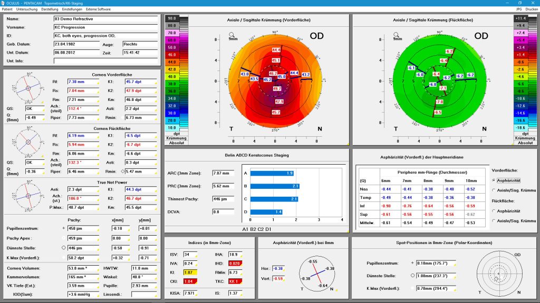Viewport: 540px width, 303px height.
Task: Click Krümmung Absolut label under left color scale
Action: click(x=176, y=140)
